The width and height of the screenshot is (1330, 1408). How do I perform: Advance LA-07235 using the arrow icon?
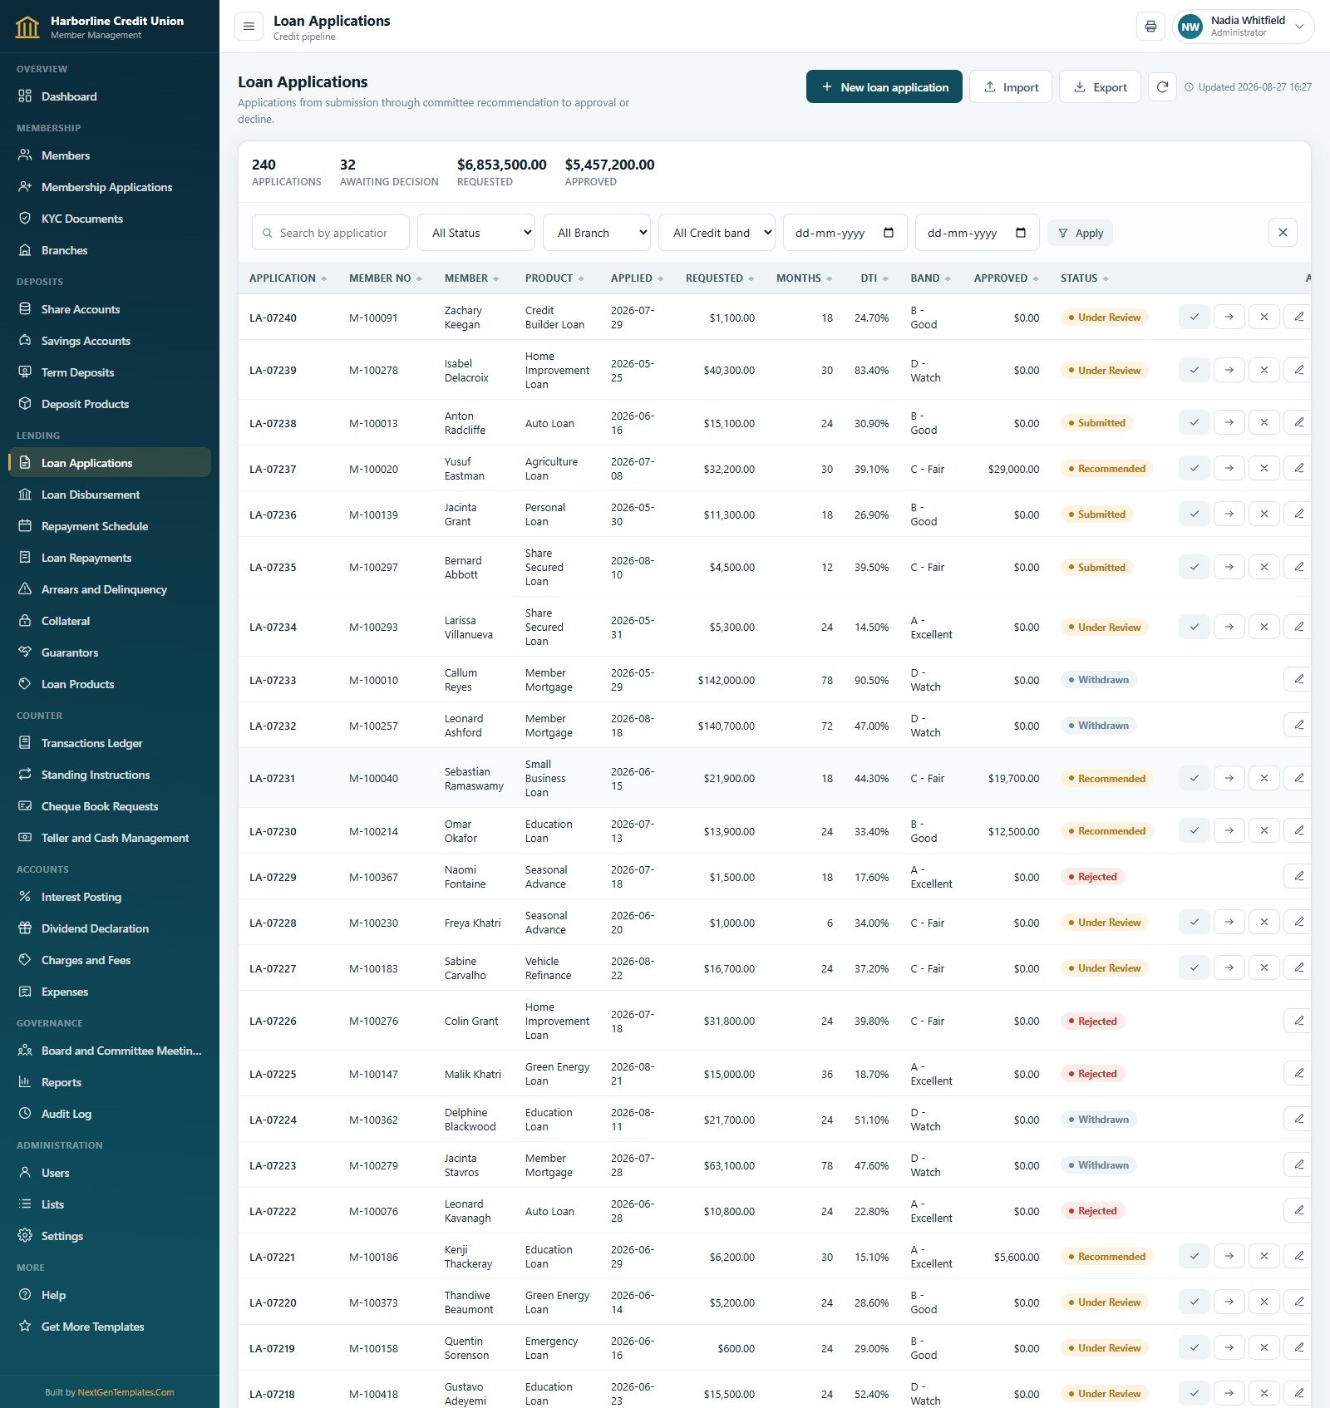click(x=1229, y=567)
